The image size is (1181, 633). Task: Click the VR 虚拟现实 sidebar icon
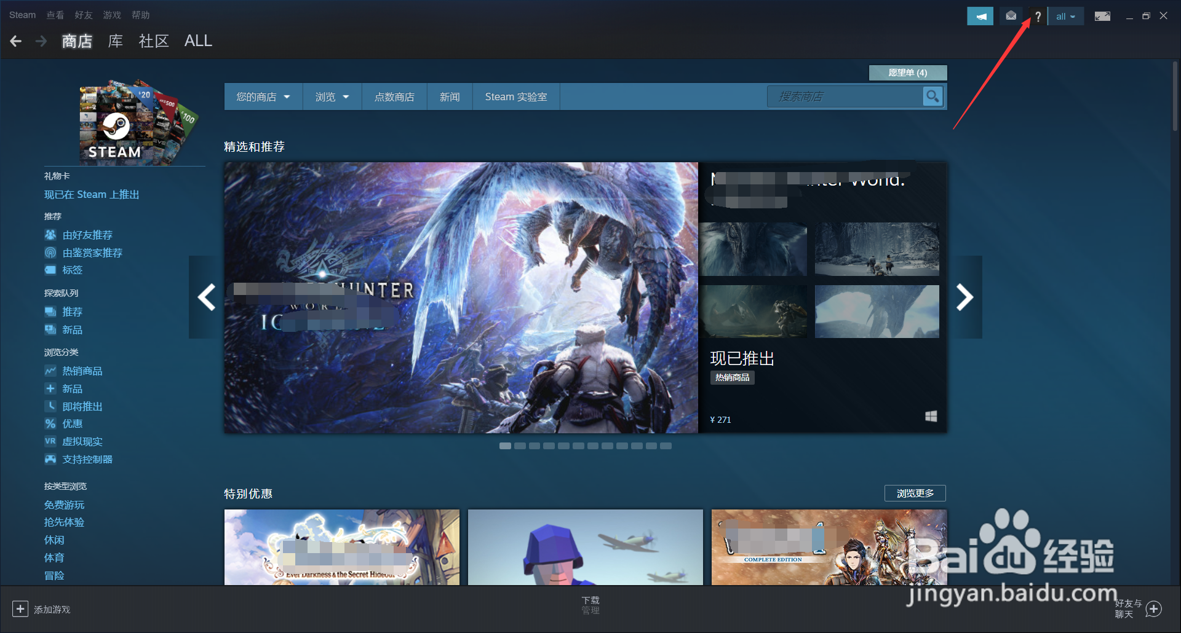point(50,441)
